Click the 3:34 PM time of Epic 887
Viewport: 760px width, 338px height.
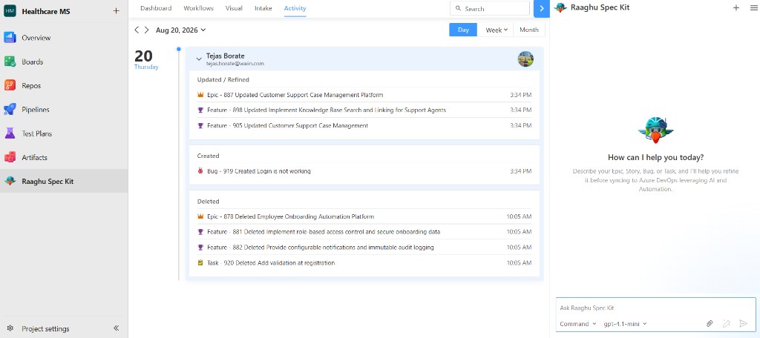520,95
